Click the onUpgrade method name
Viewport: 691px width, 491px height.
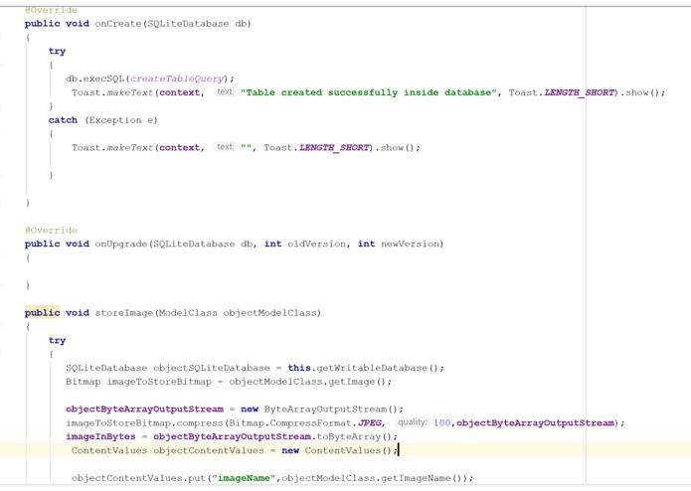120,244
